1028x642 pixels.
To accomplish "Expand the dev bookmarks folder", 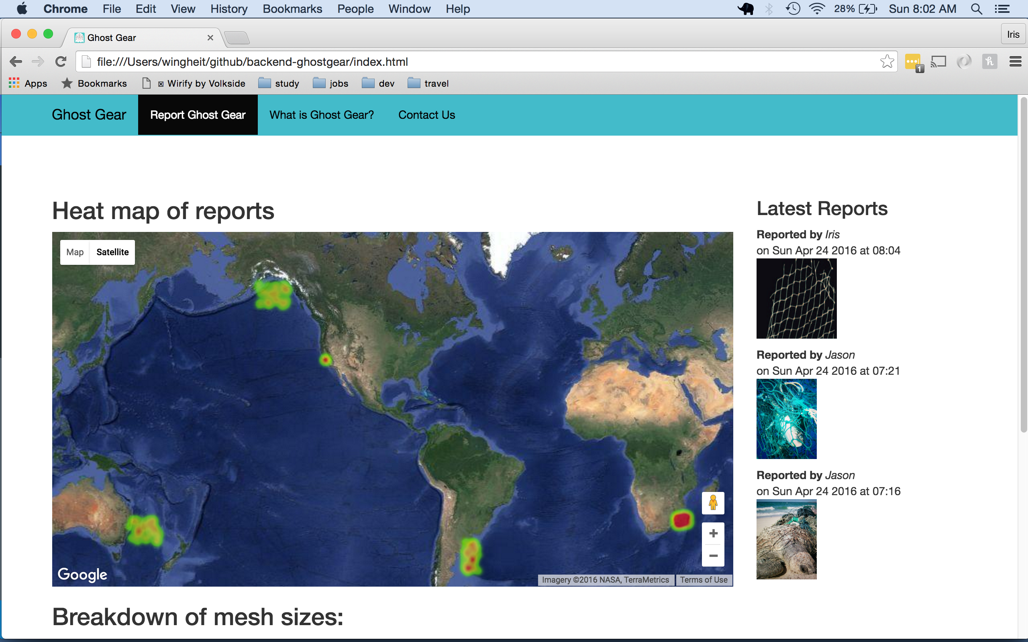I will point(379,83).
